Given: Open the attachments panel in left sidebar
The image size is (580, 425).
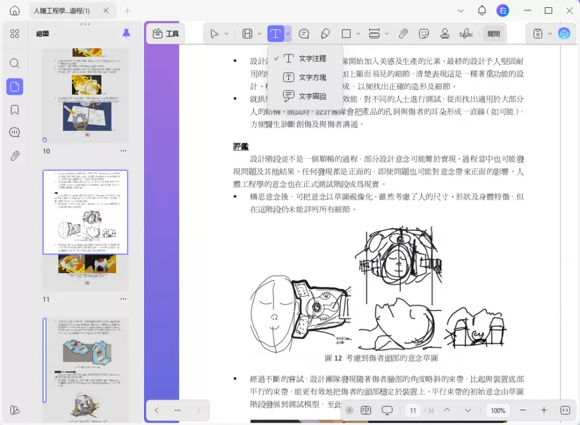Looking at the screenshot, I should 14,156.
